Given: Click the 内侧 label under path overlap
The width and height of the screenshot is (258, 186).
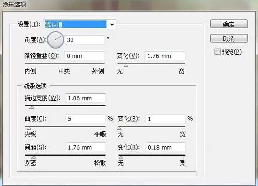Looking at the screenshot, I should pos(30,71).
